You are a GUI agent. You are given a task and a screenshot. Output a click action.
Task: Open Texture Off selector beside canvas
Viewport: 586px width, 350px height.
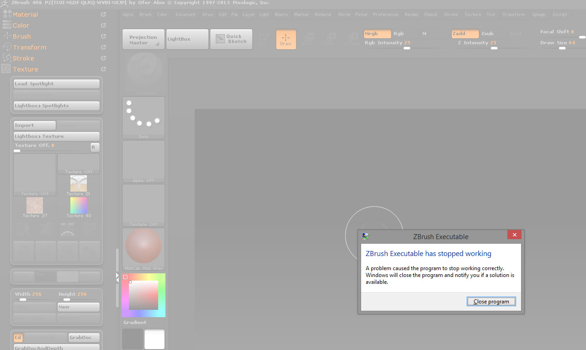(x=144, y=205)
